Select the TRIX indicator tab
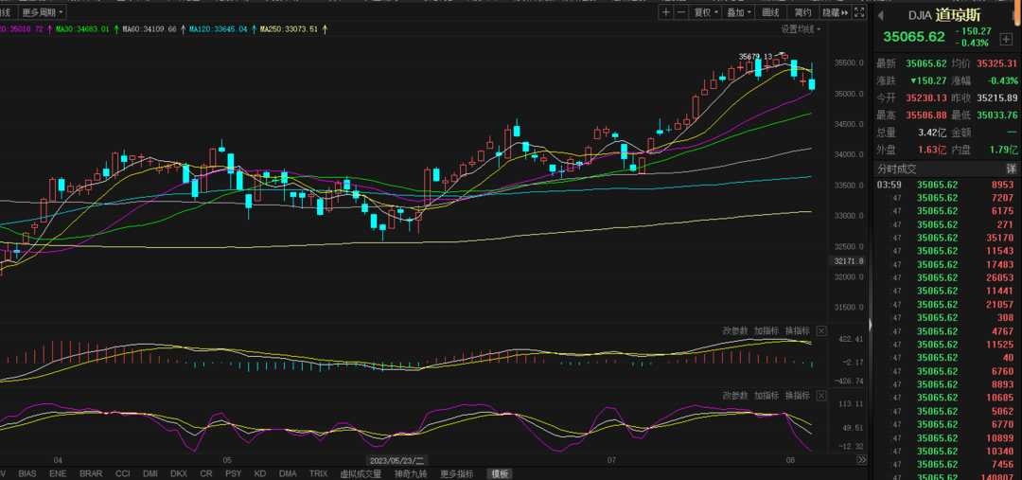 tap(318, 473)
